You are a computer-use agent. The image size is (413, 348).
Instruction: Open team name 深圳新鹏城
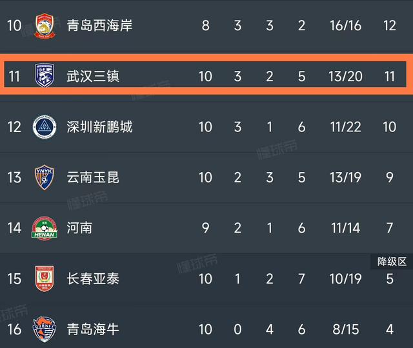click(x=100, y=127)
